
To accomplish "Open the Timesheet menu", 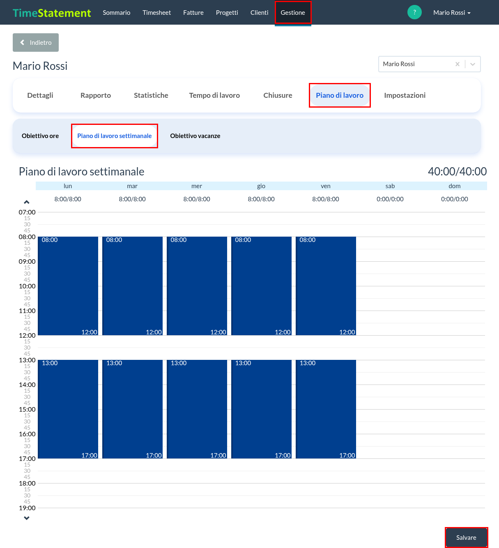I will pos(157,13).
